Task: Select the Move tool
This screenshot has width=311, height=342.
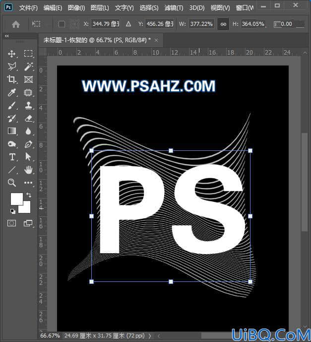Action: (x=12, y=54)
